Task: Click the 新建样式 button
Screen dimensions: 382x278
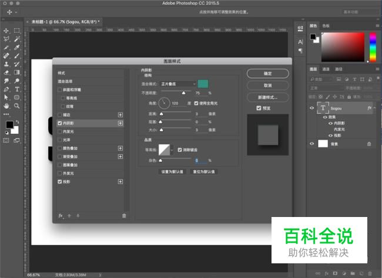Action: (x=268, y=97)
